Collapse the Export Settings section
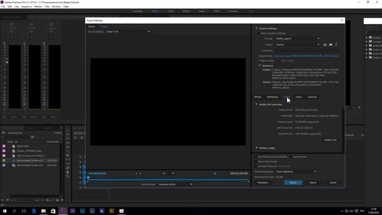 (257, 28)
